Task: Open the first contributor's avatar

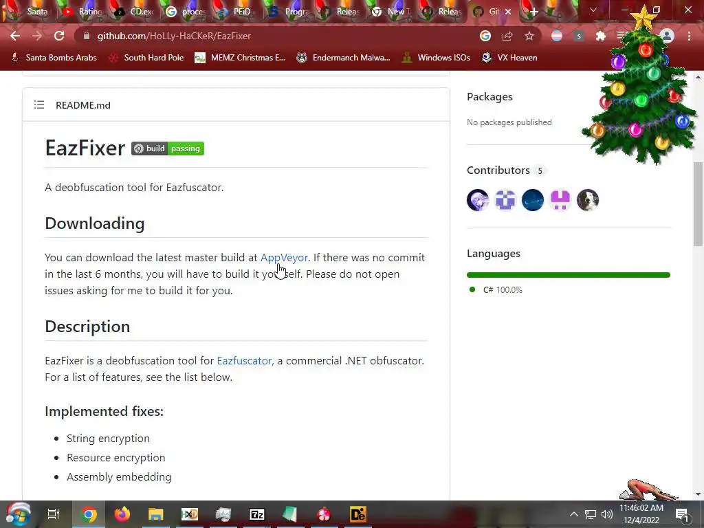Action: click(478, 200)
